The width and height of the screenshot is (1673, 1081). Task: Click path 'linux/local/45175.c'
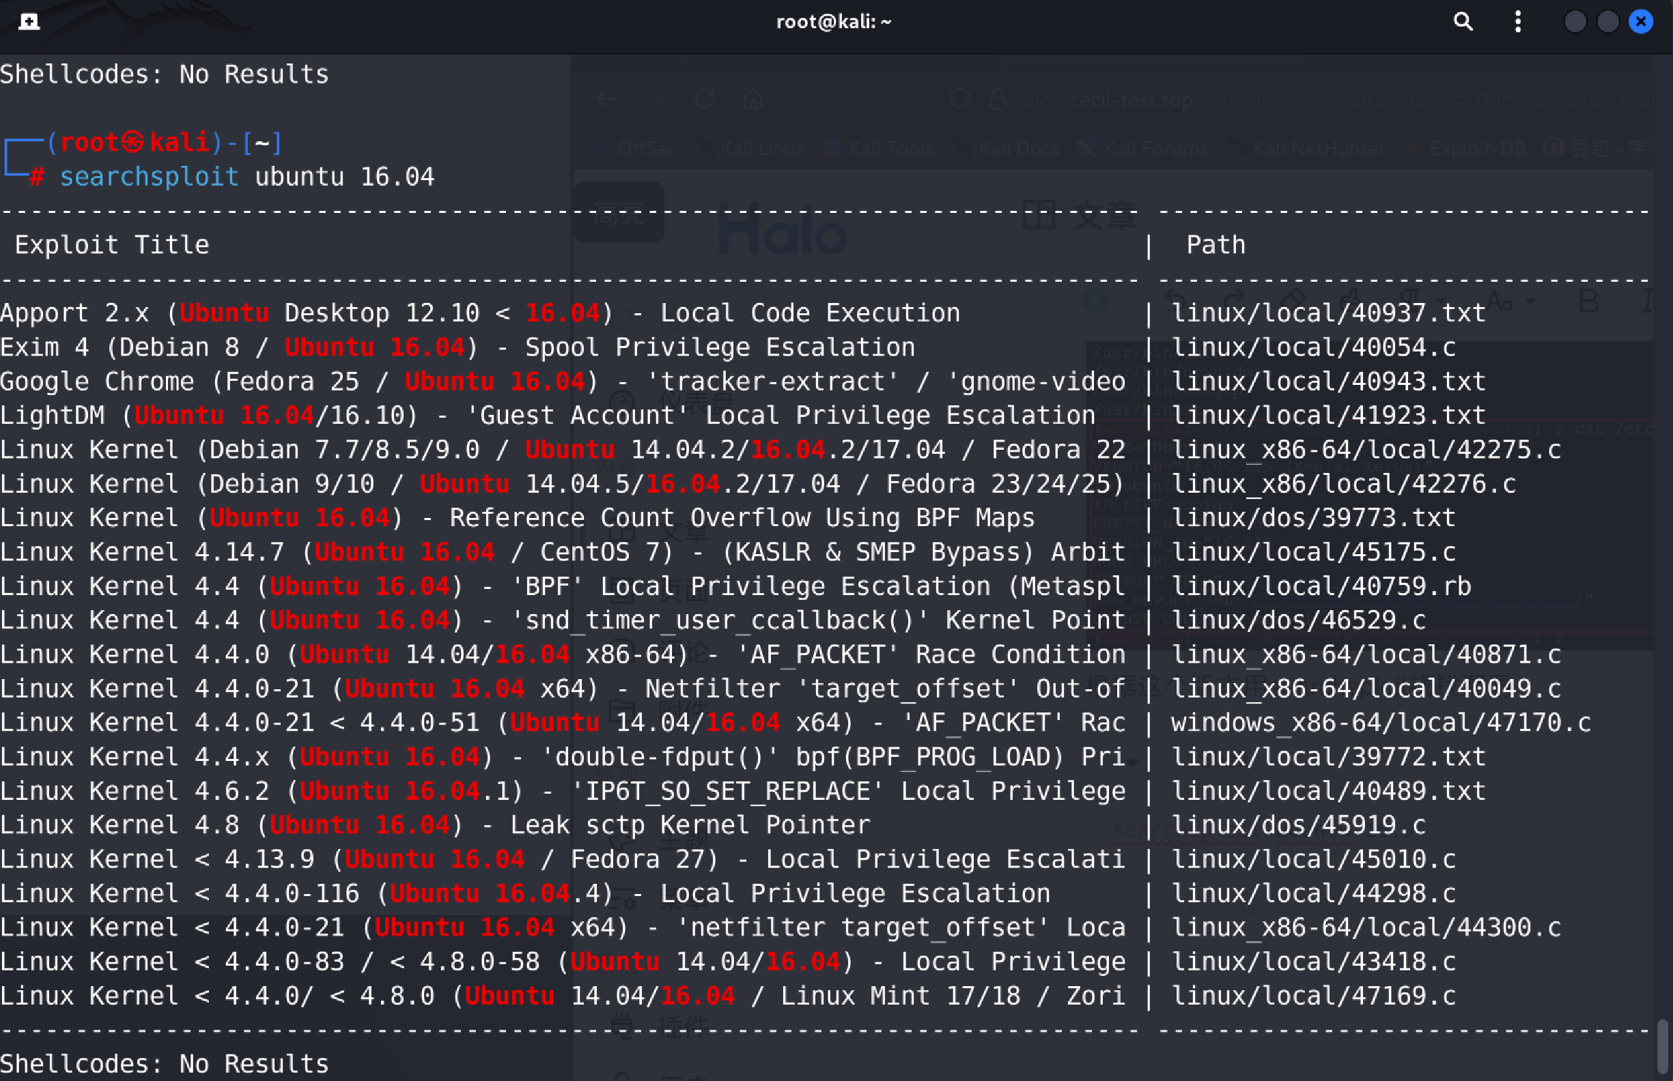tap(1313, 552)
